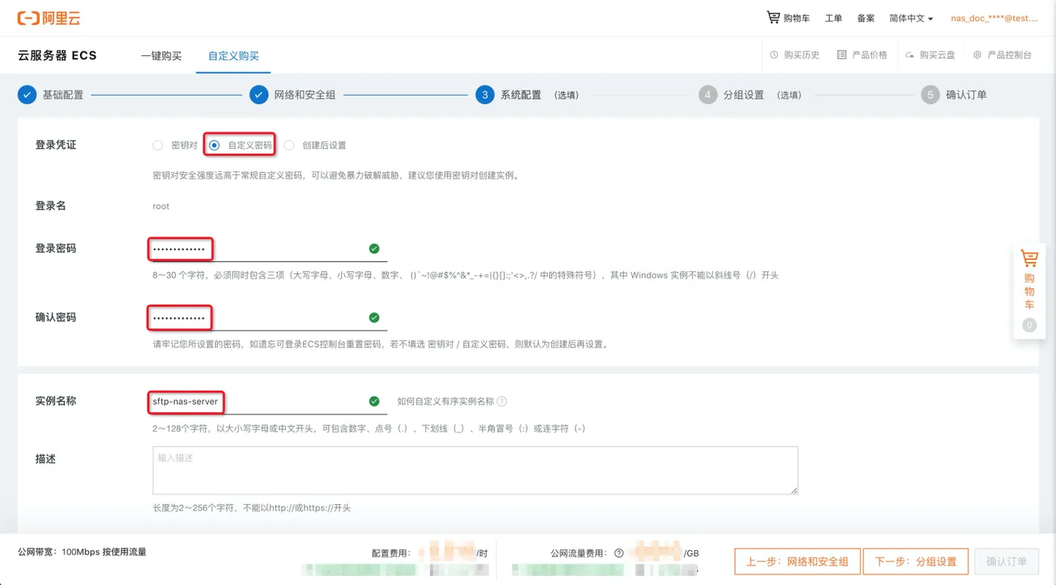Click the product console gear icon
This screenshot has width=1056, height=585.
pos(978,55)
